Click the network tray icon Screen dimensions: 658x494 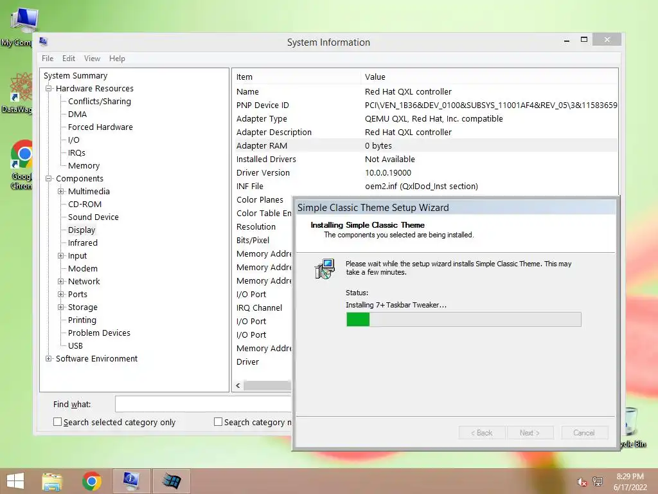coord(597,481)
